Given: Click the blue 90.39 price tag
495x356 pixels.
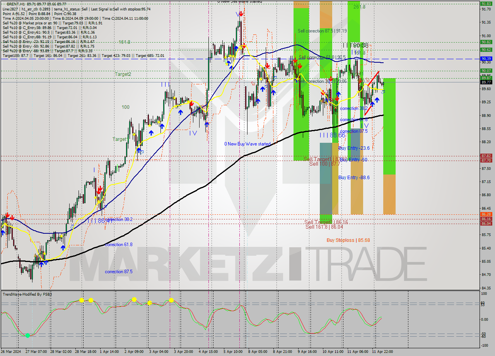Looking at the screenshot, I should [x=486, y=58].
